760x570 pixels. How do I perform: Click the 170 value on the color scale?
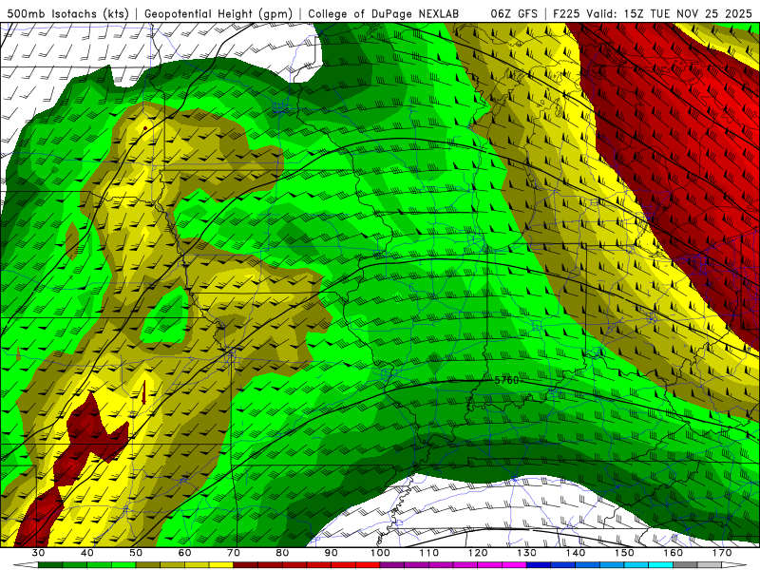(x=722, y=553)
